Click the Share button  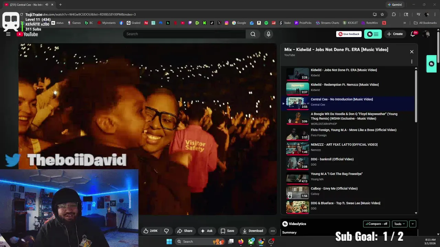[185, 231]
